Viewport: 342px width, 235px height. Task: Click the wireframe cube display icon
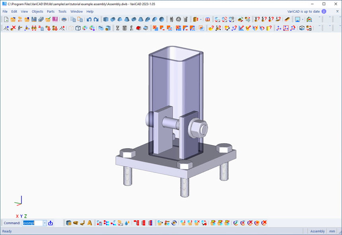click(x=78, y=28)
